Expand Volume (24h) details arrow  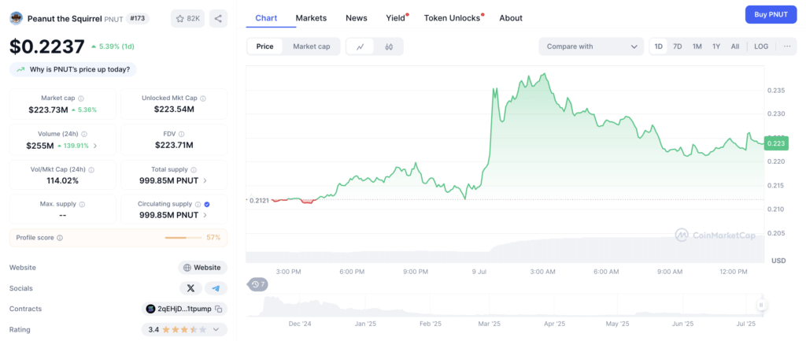click(x=95, y=146)
